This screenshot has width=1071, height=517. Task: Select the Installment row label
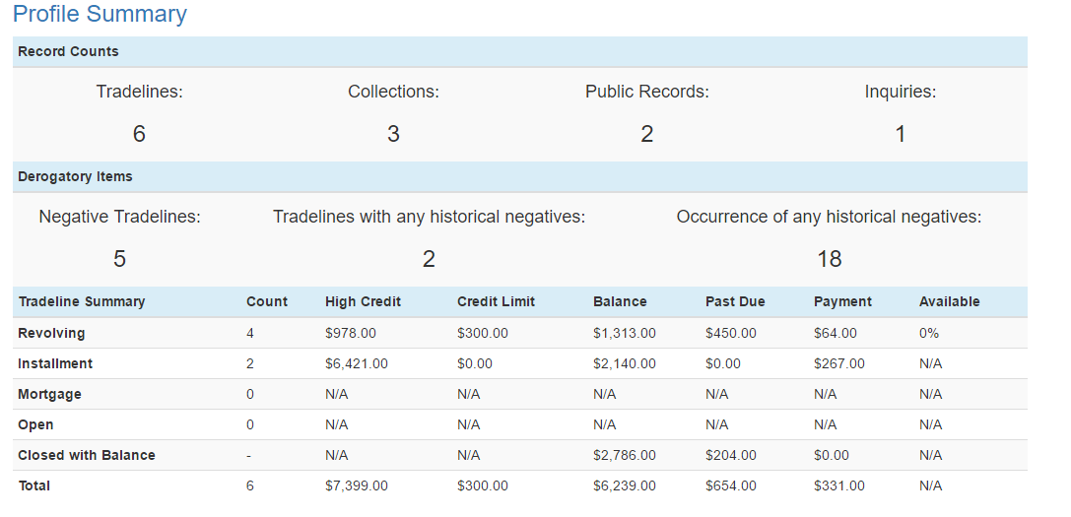coord(55,364)
